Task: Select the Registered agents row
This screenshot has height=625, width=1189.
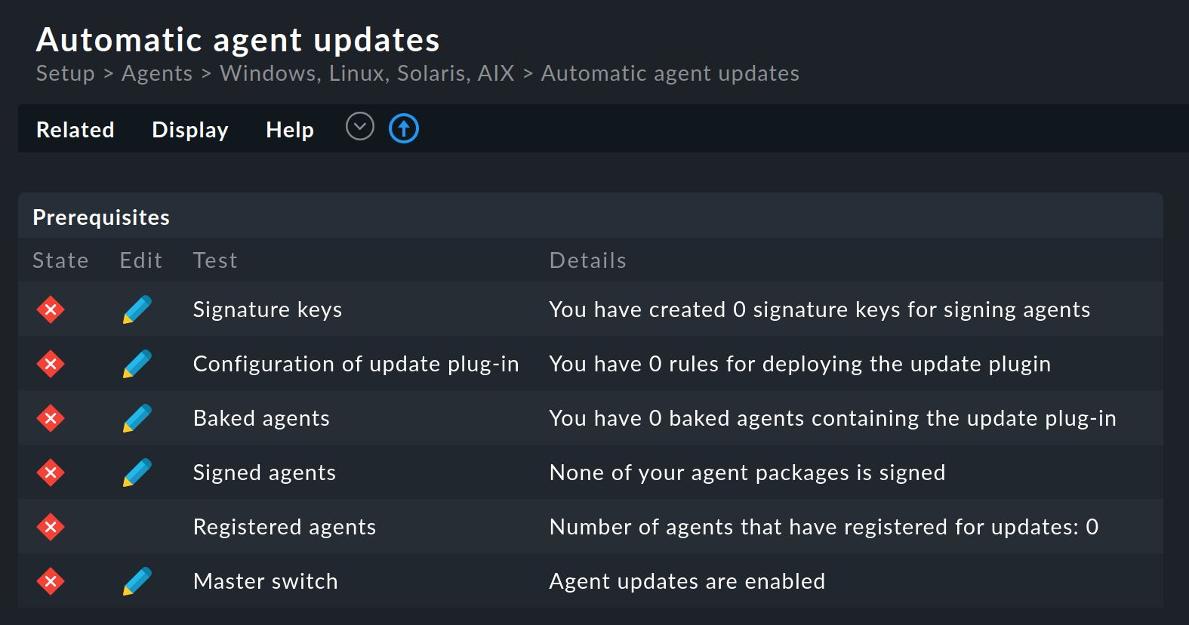Action: pyautogui.click(x=285, y=527)
